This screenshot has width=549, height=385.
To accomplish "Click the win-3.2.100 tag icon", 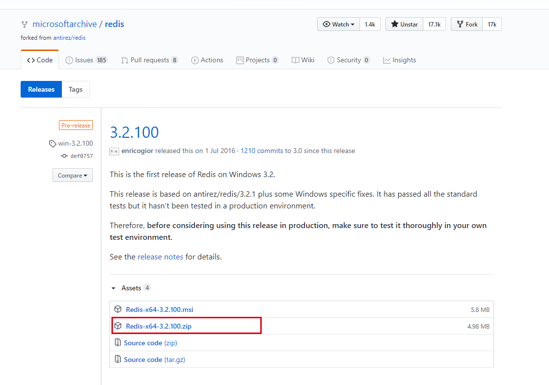I will point(53,144).
